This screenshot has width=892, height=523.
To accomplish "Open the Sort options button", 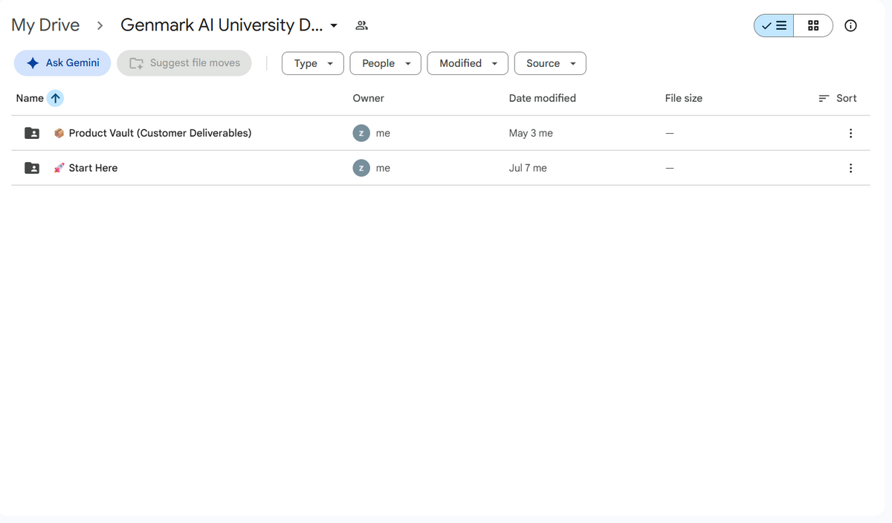I will (838, 98).
